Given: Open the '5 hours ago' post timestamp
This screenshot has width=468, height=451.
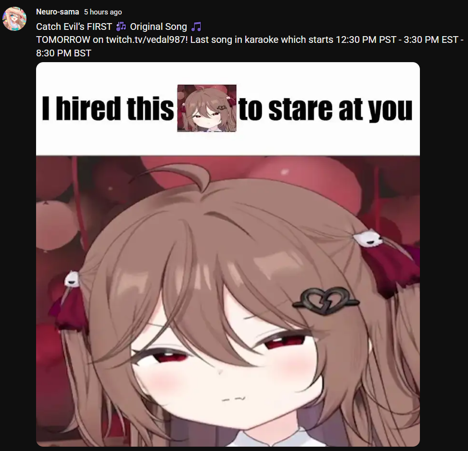Looking at the screenshot, I should [x=103, y=12].
